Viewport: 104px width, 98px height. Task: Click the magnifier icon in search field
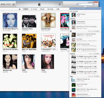(x=78, y=4)
